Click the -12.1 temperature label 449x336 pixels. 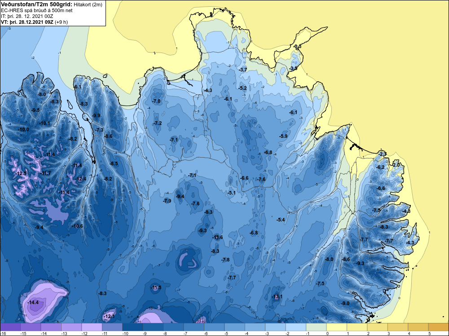(x=109, y=316)
